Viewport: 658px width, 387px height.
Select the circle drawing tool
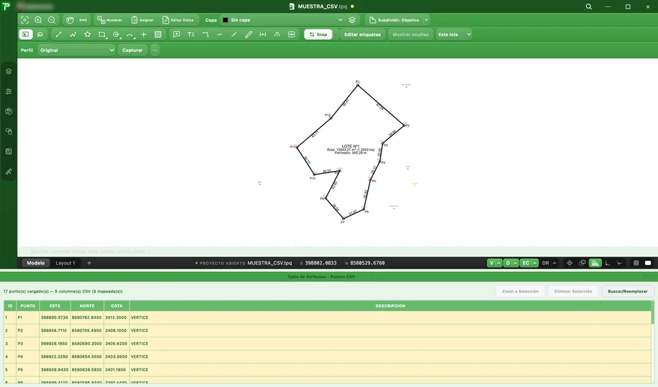point(117,34)
